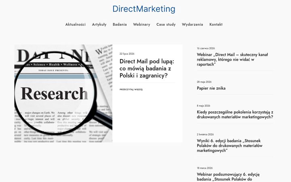
Task: Click the '8 maja 2026' date
Action: click(203, 106)
